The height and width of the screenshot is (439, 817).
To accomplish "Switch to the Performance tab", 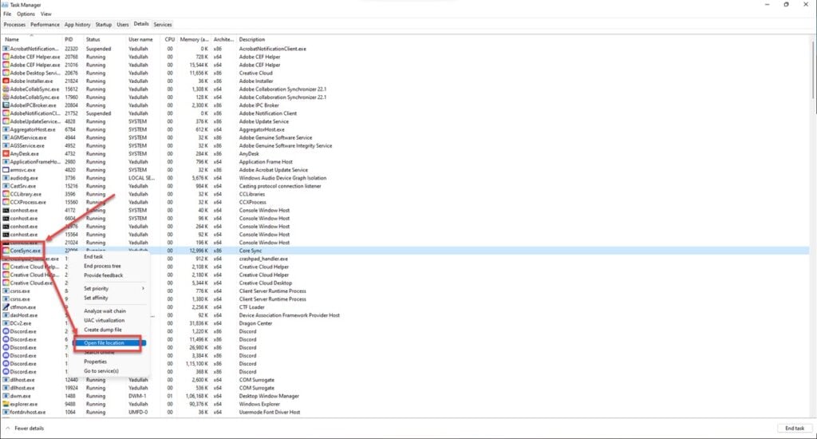I will click(x=45, y=25).
